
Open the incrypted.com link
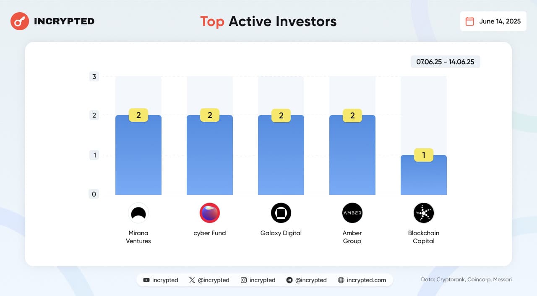click(366, 280)
